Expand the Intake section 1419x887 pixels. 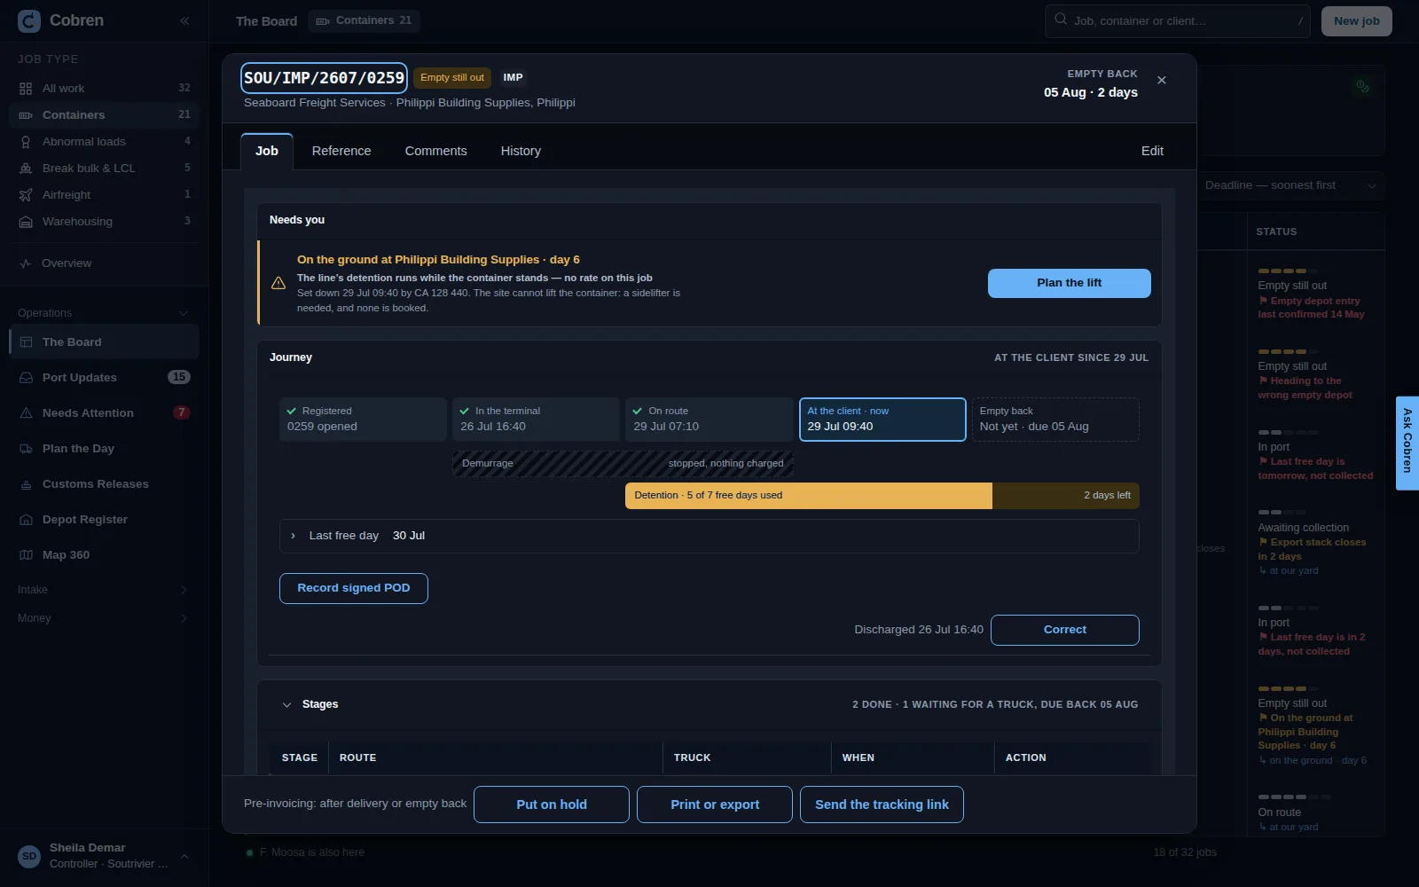point(105,589)
